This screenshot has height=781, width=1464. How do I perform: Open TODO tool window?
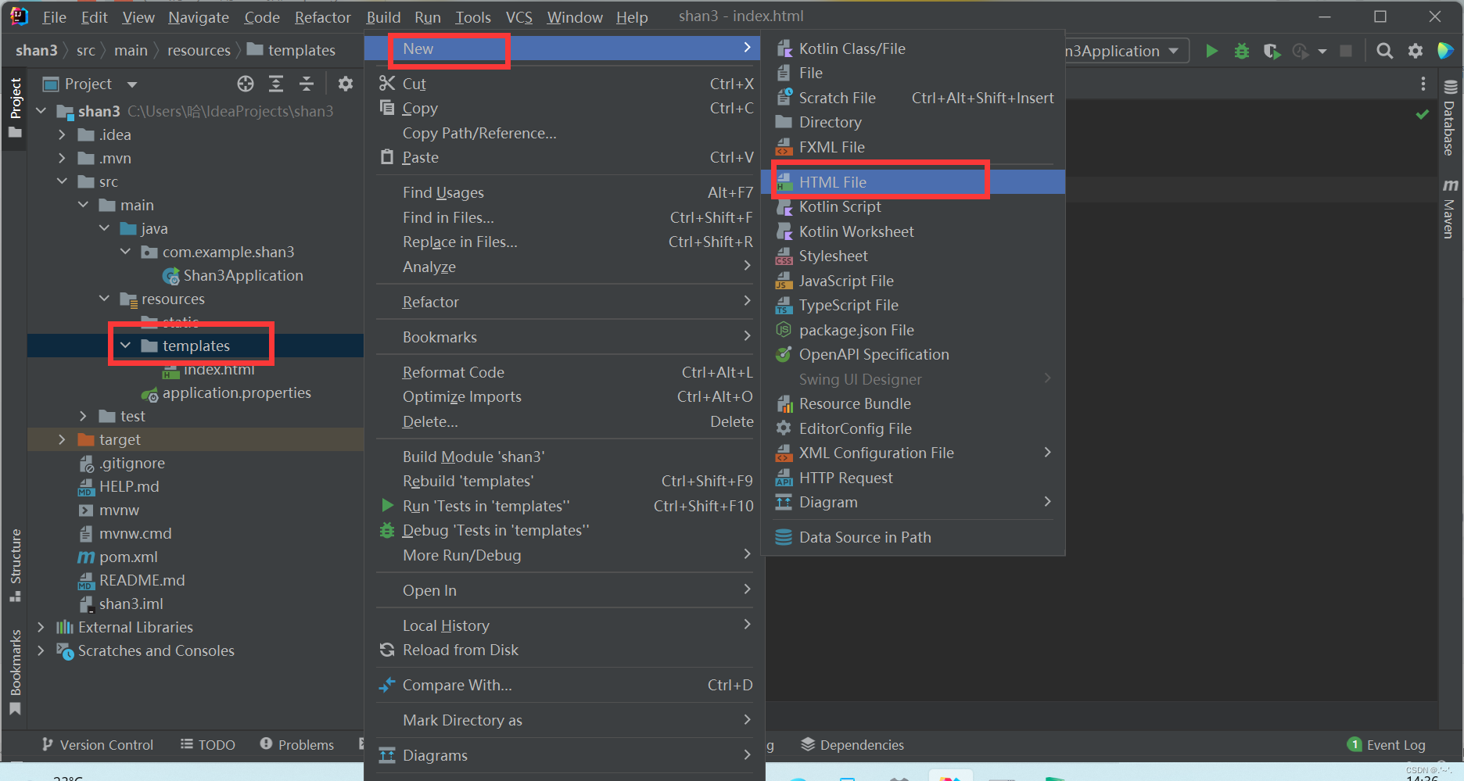click(208, 744)
